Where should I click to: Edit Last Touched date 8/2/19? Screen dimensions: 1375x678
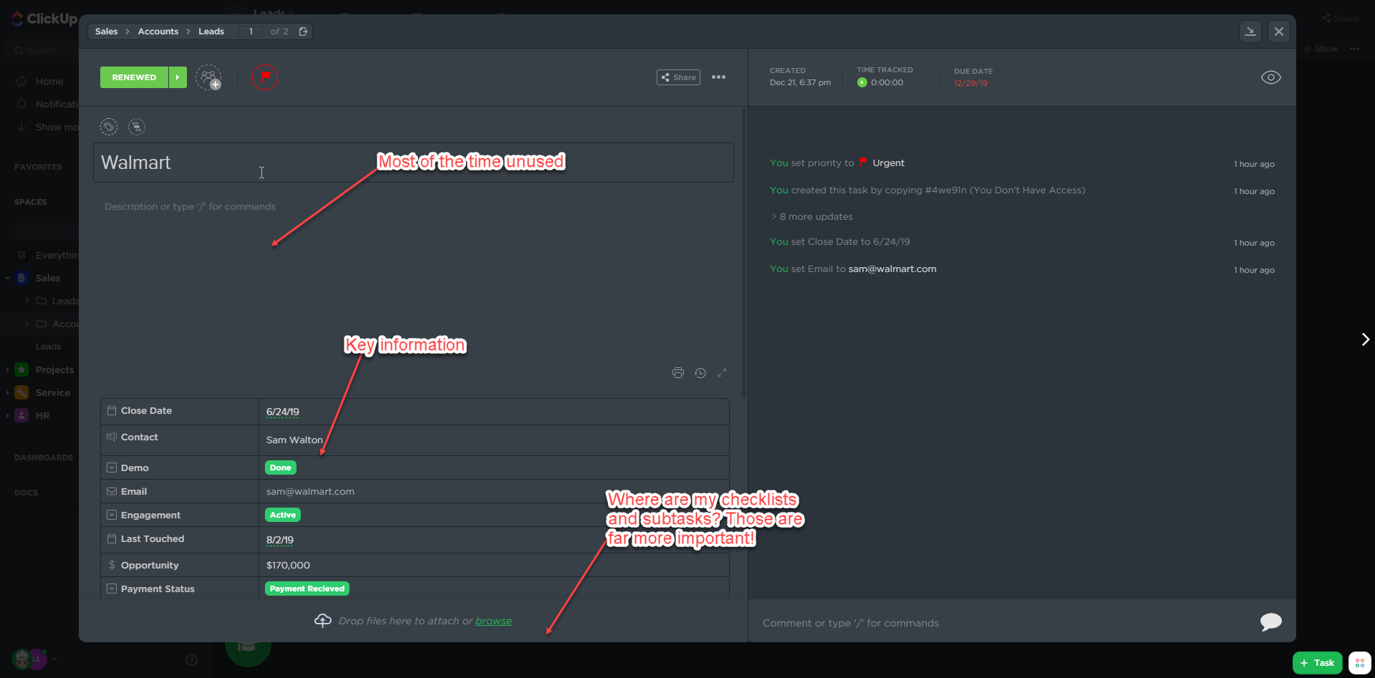coord(280,540)
